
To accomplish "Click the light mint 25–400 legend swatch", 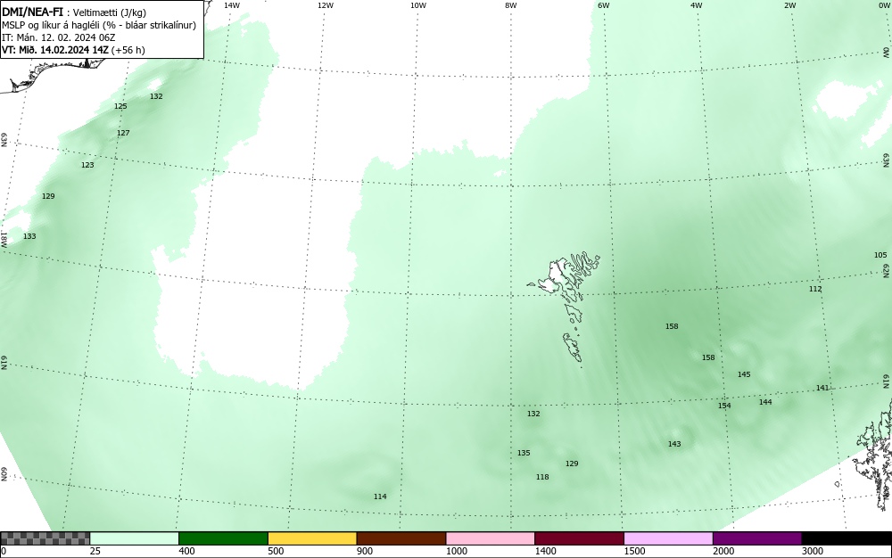I will (x=135, y=538).
